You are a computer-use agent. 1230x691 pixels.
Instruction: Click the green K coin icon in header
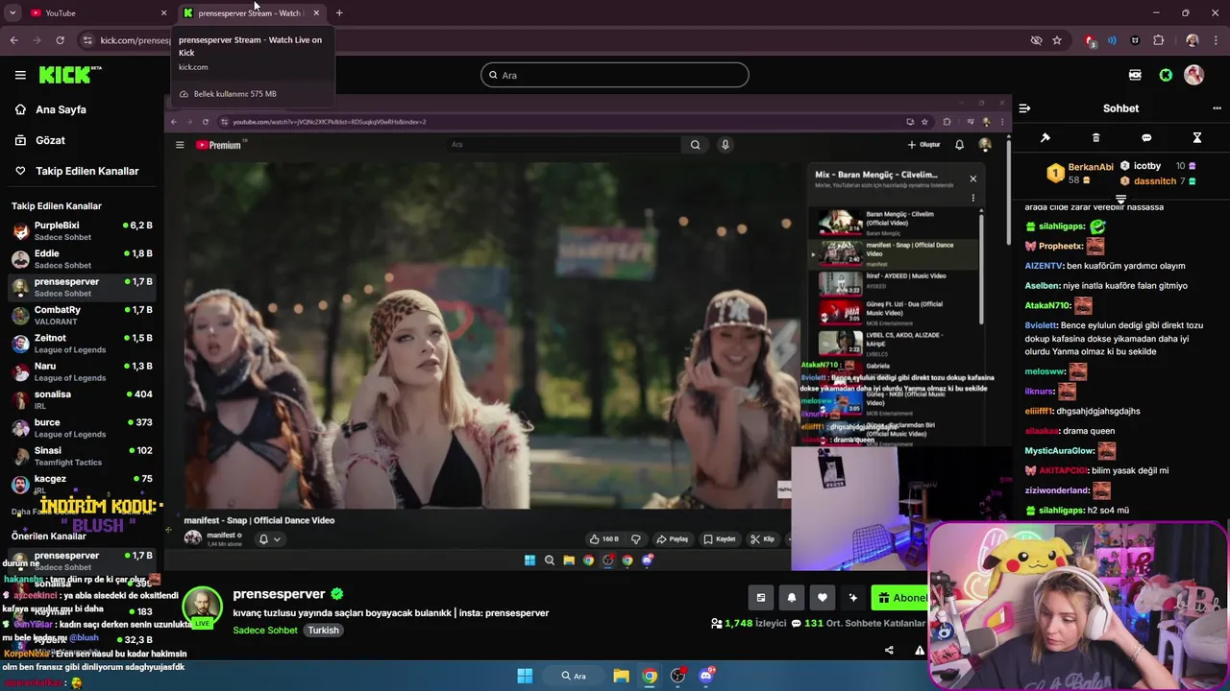(1166, 75)
